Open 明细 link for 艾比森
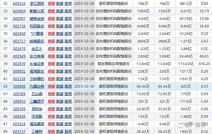Screen dimensions: 212x134 coord(51,94)
